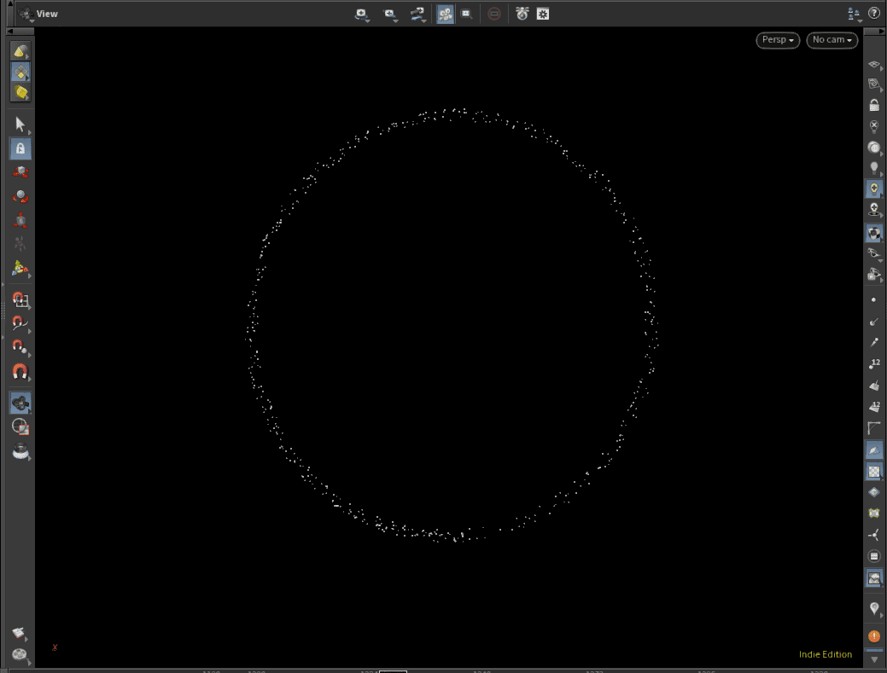Click the View pane label
Image resolution: width=887 pixels, height=673 pixels.
pyautogui.click(x=47, y=14)
